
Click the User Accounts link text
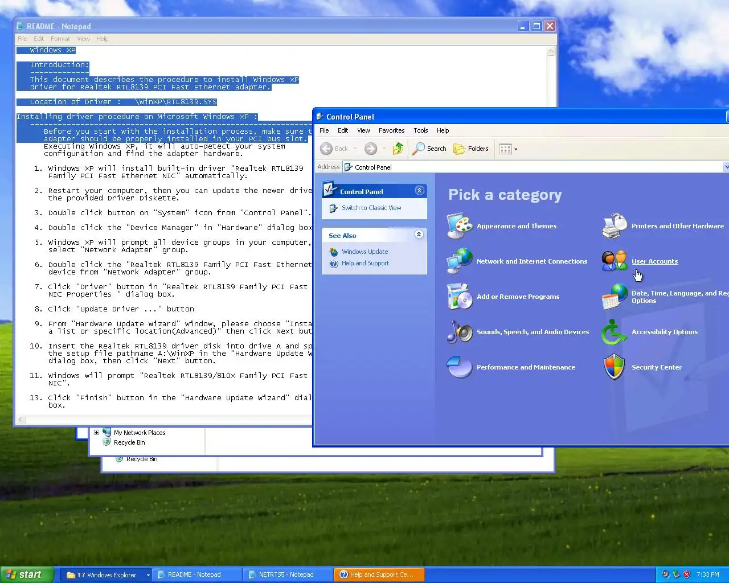pos(654,261)
